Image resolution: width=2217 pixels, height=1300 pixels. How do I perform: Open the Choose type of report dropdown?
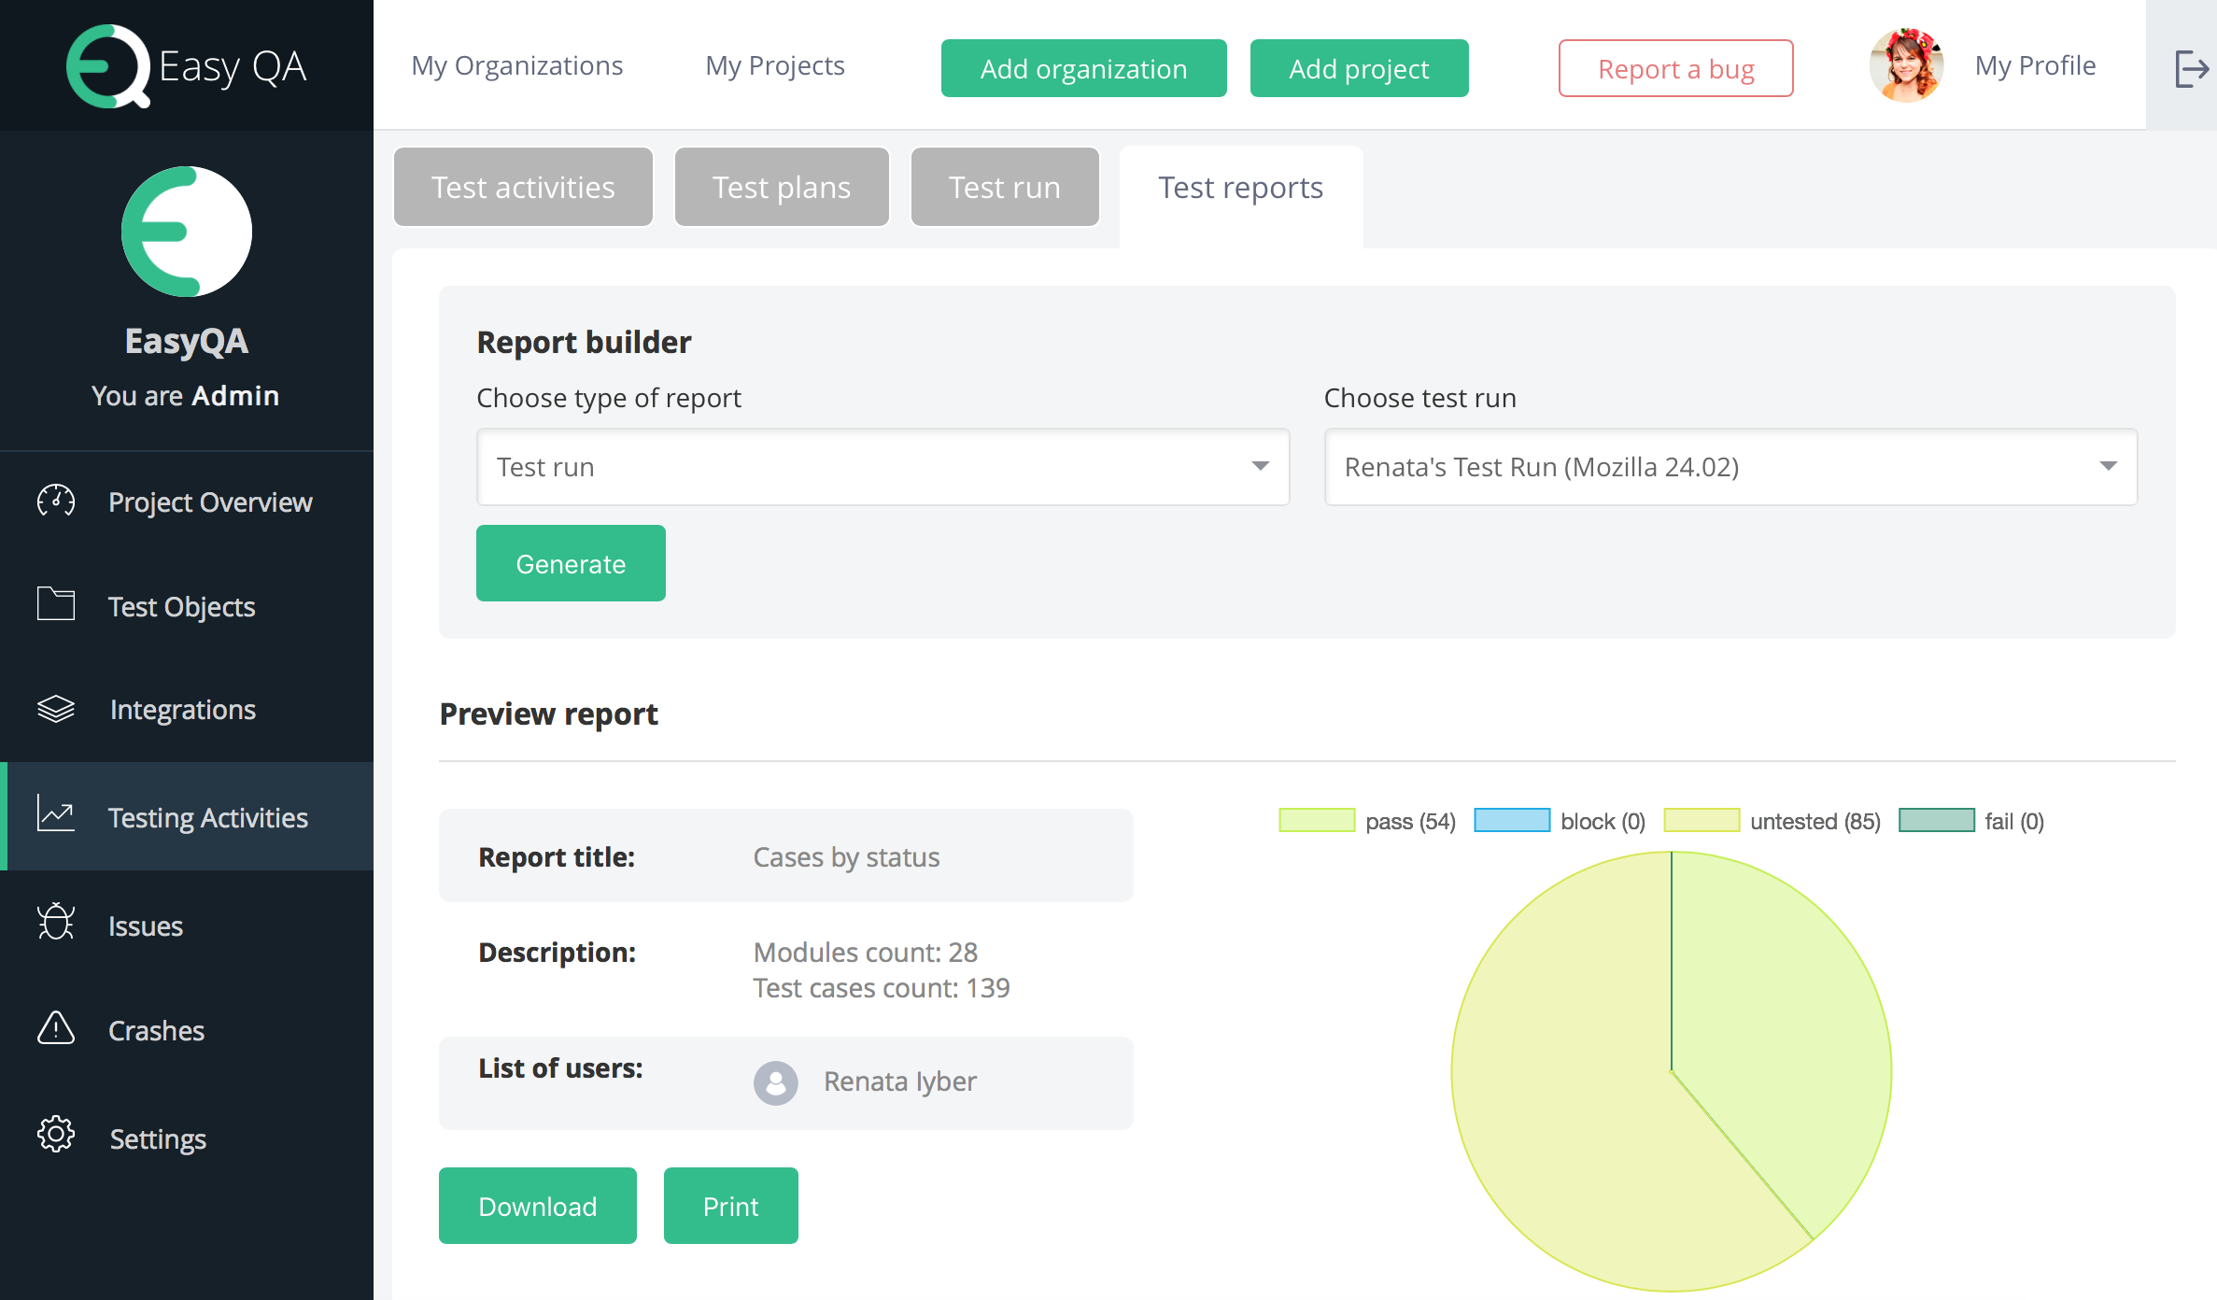pos(883,467)
